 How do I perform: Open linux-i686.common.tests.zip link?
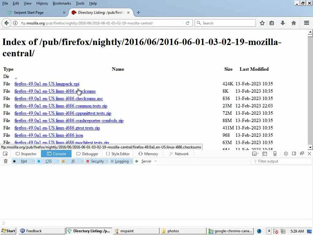tap(61, 106)
